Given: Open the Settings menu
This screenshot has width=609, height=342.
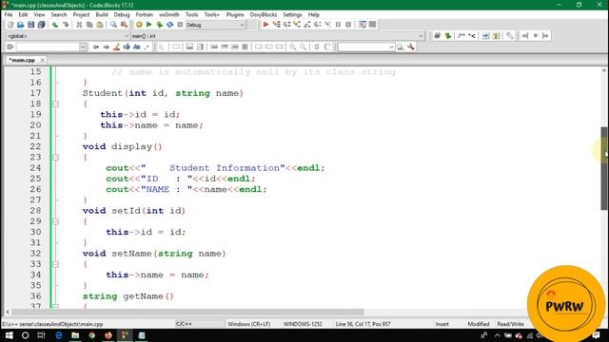Looking at the screenshot, I should [292, 14].
